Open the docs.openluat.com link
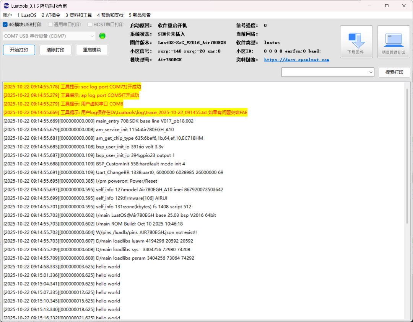This screenshot has width=413, height=322. 296,60
